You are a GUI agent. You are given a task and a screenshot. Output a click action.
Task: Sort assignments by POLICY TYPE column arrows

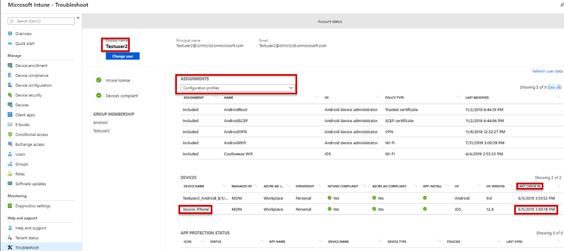click(458, 98)
